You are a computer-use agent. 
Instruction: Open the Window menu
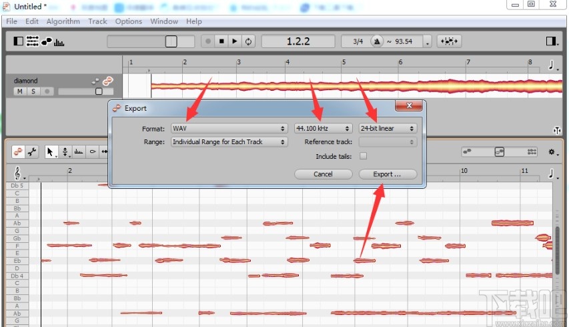(164, 21)
